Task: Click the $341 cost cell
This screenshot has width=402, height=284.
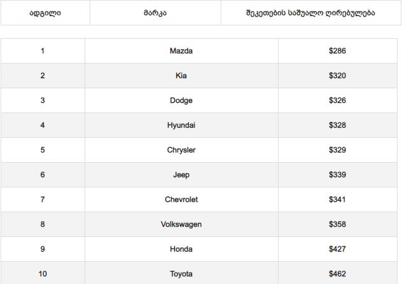Action: 337,199
